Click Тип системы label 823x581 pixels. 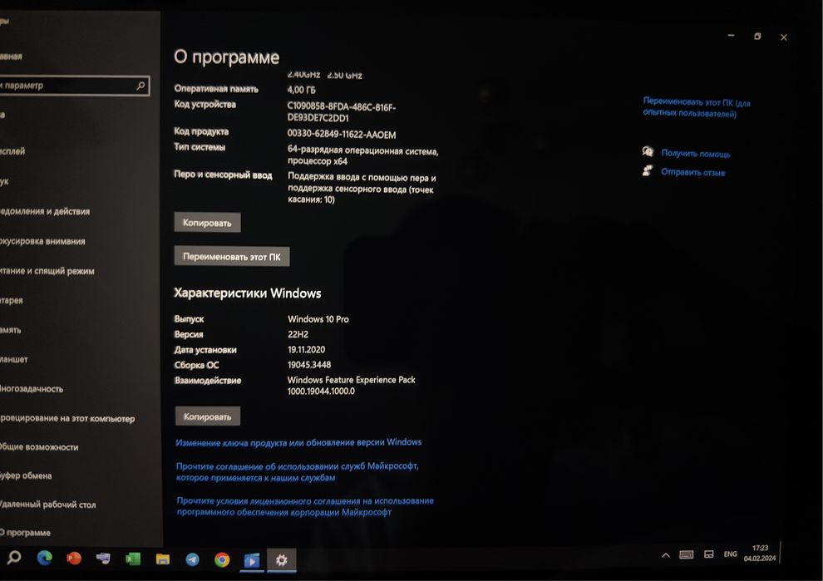(x=200, y=147)
